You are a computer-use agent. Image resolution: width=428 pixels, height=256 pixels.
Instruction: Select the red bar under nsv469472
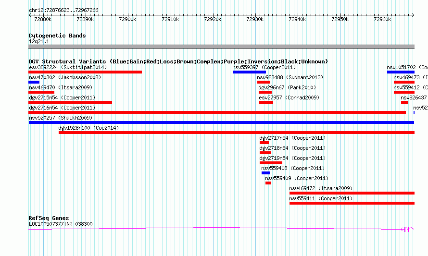coord(352,193)
